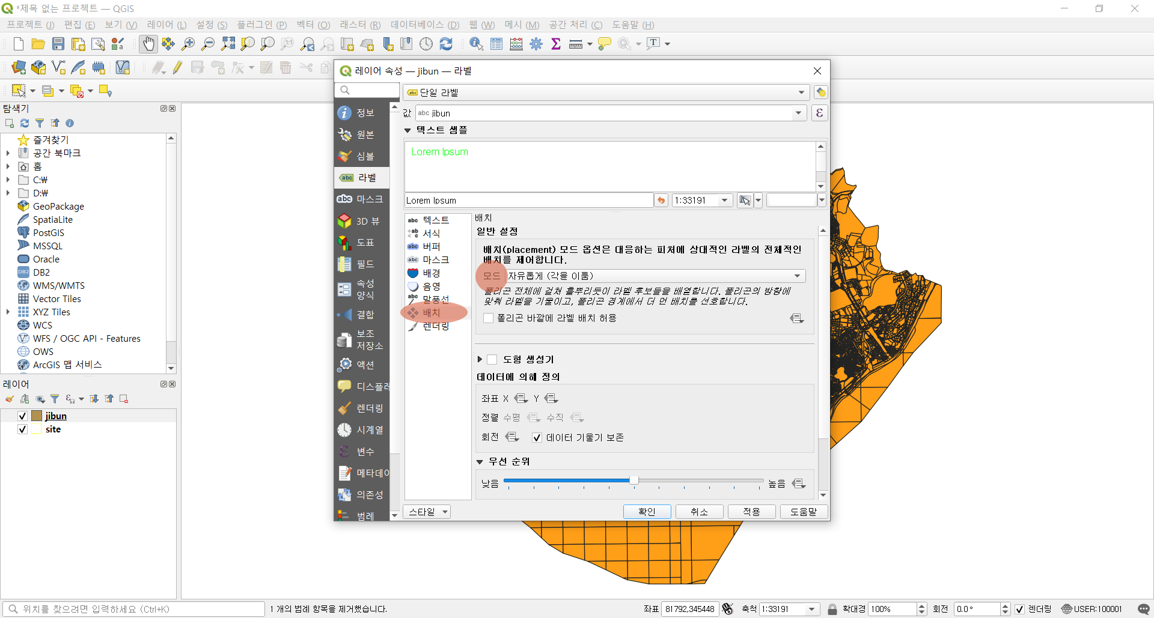Viewport: 1154px width, 618px height.
Task: Open the Masks tab in layer properties
Action: (362, 199)
